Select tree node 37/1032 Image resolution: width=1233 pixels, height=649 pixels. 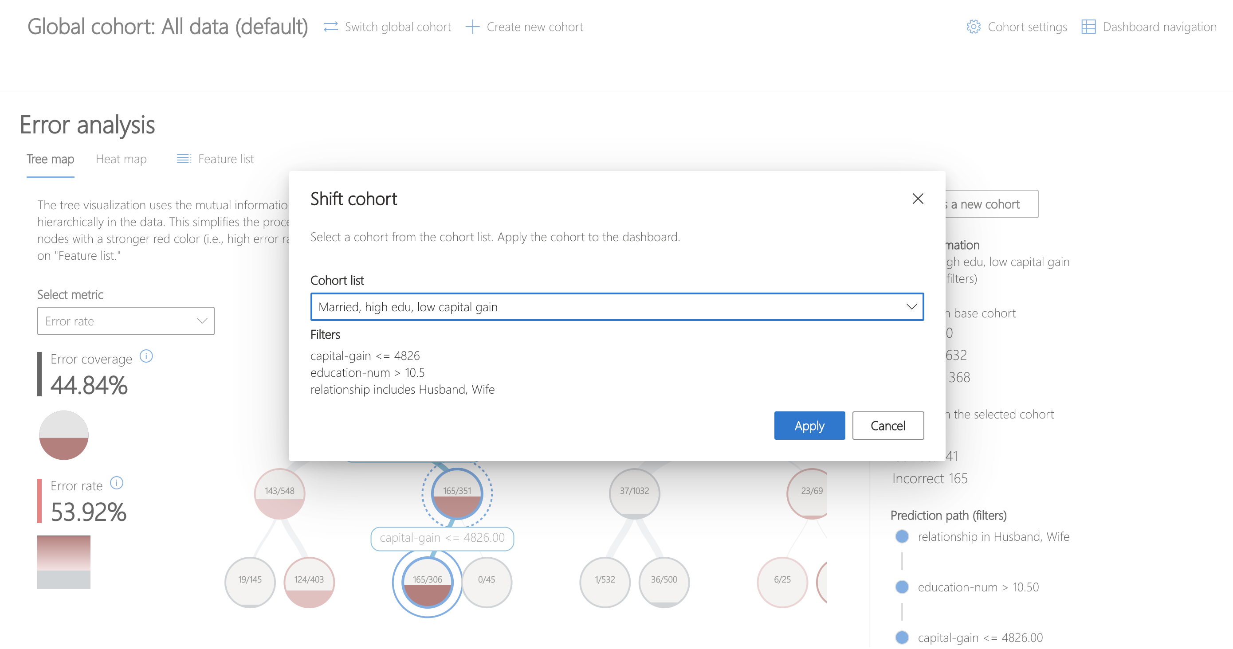click(634, 493)
